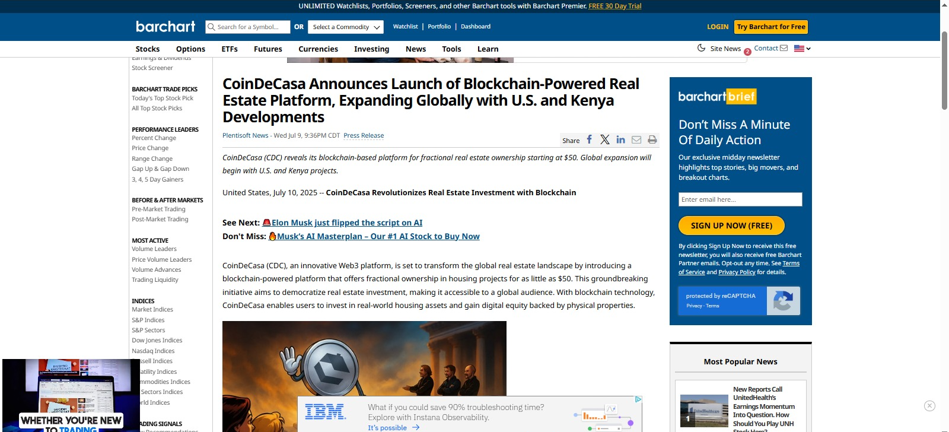Click the reCAPTCHA badge icon
Image resolution: width=949 pixels, height=432 pixels.
[x=782, y=301]
